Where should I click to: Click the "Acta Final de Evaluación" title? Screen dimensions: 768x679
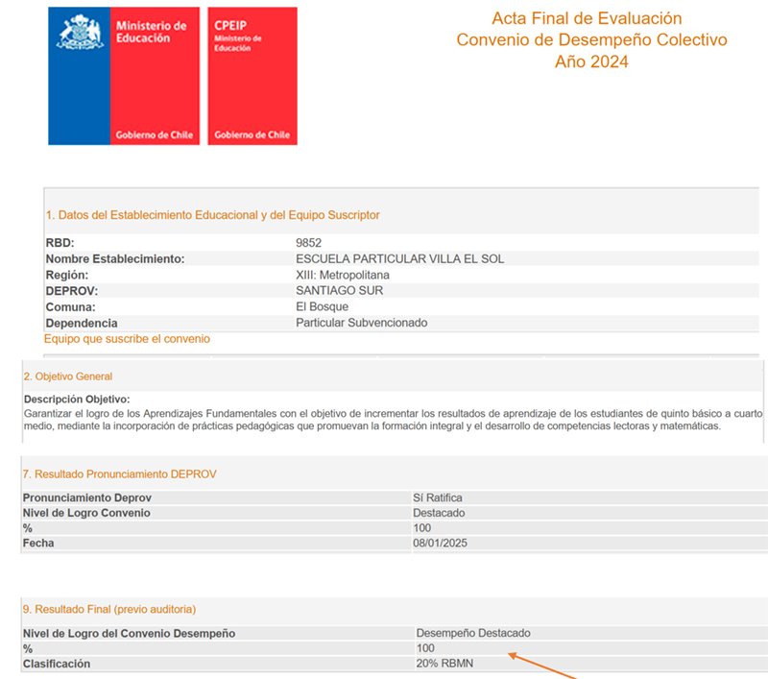coord(587,18)
